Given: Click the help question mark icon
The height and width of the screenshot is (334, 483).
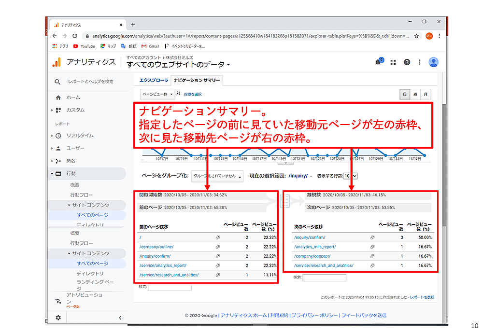Looking at the screenshot, I should coord(407,62).
